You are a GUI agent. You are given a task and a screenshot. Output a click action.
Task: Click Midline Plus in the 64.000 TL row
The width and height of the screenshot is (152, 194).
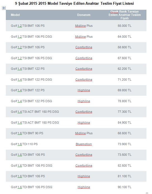[84, 37]
